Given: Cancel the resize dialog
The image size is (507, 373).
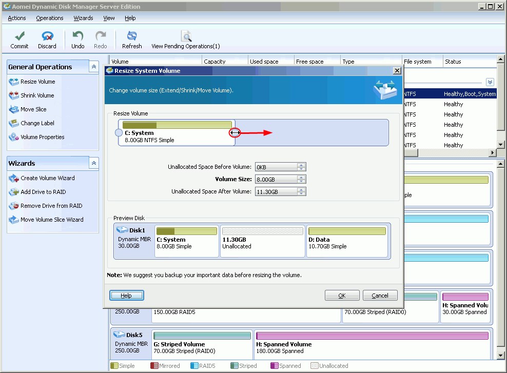Looking at the screenshot, I should coord(380,296).
